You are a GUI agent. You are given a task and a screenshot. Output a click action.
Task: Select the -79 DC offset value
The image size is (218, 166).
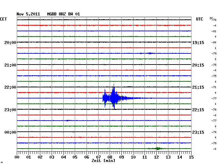(x=214, y=54)
